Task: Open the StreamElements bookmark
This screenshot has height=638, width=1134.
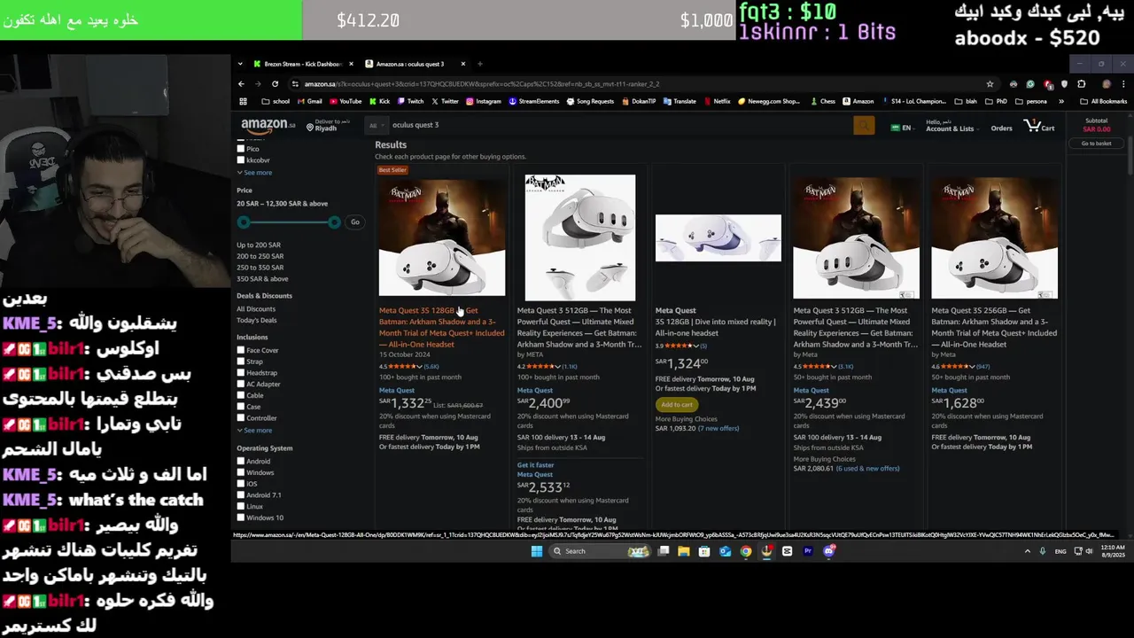Action: click(534, 101)
